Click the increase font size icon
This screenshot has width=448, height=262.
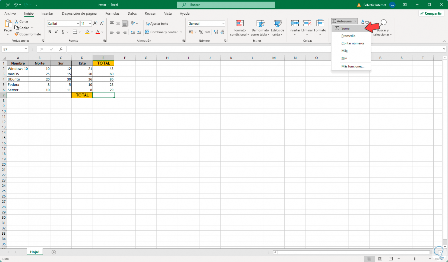95,24
